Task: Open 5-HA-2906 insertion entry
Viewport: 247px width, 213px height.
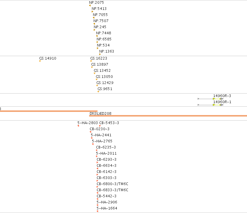Action: point(107,202)
